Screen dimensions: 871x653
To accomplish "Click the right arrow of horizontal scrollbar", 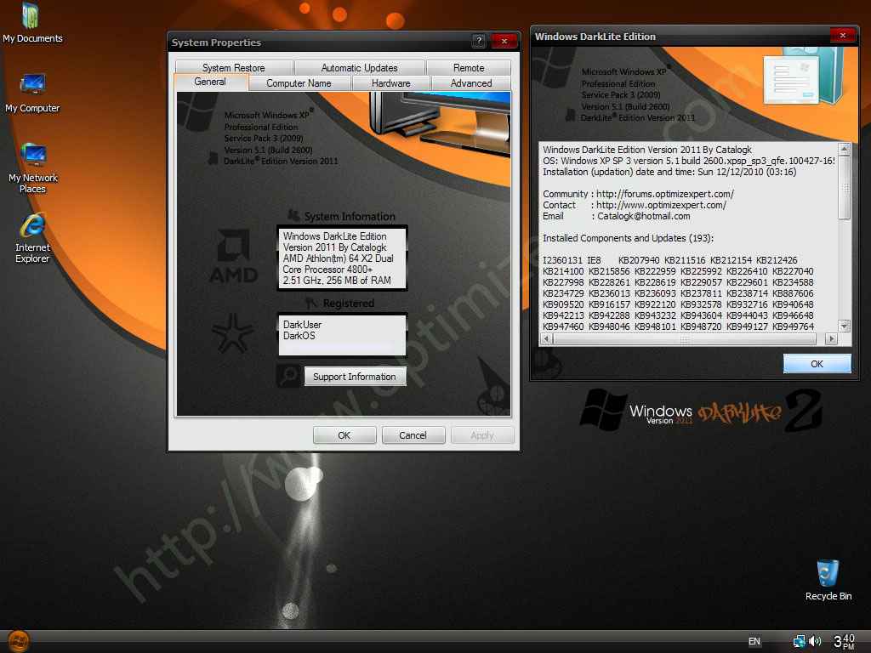I will [831, 338].
